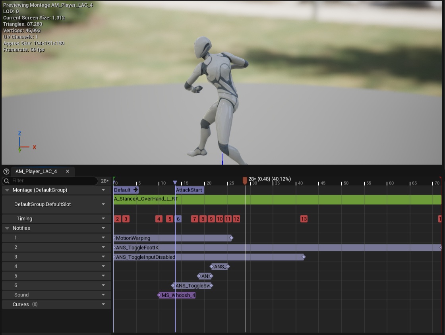Collapse the Notifies section
The image size is (445, 335).
7,228
